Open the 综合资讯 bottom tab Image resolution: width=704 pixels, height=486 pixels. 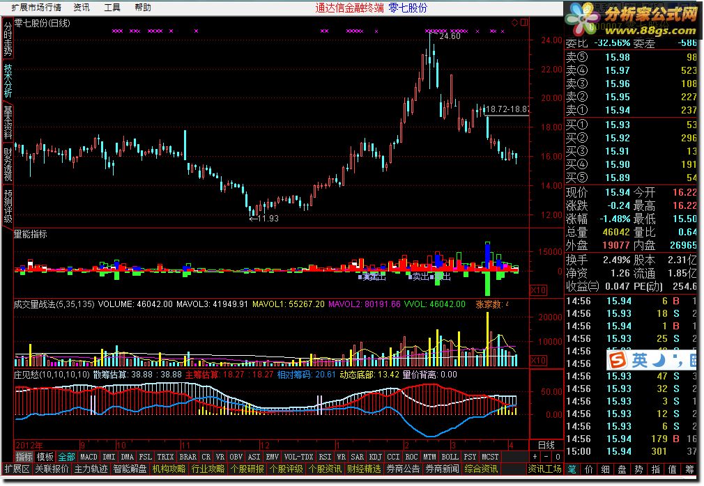(481, 469)
